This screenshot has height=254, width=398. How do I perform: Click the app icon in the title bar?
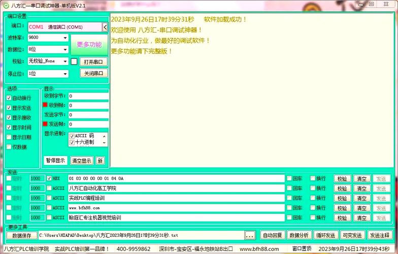click(x=6, y=6)
